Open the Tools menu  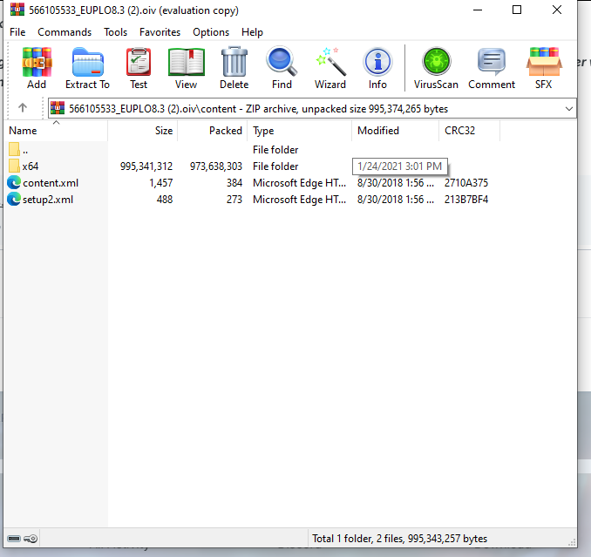tap(116, 32)
